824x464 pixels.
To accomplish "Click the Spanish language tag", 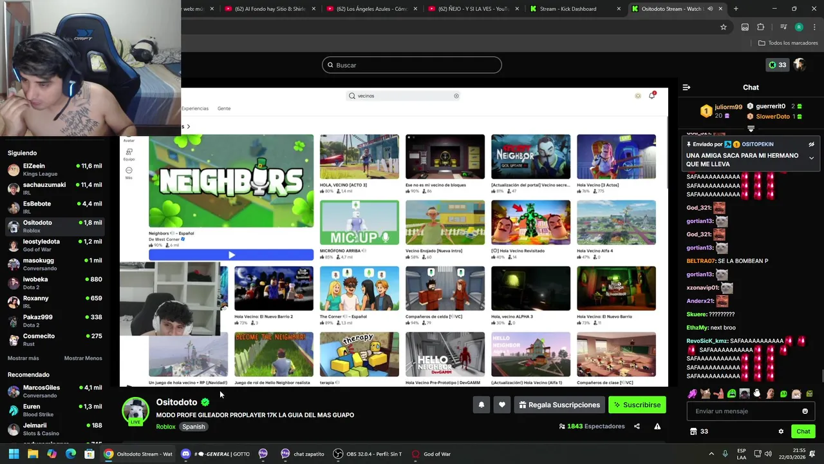I will pyautogui.click(x=193, y=427).
